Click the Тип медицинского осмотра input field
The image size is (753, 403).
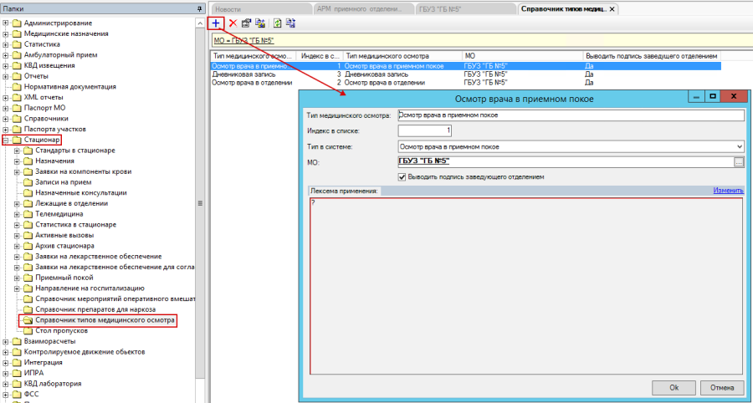click(571, 115)
